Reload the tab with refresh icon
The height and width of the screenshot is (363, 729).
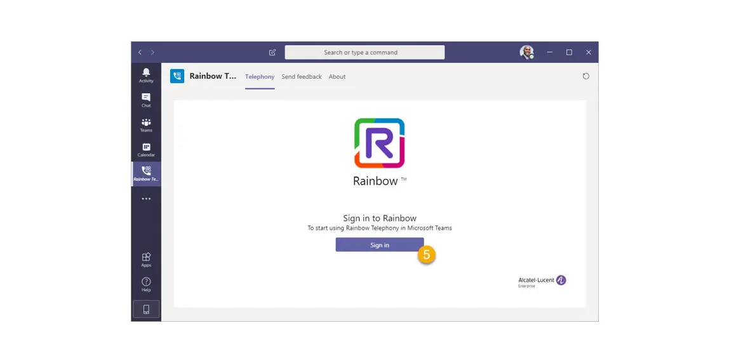coord(585,76)
